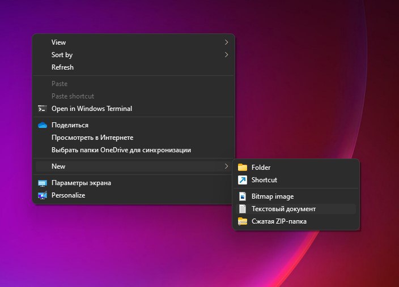Choose Выбрать папки OneDrive для синхронизации
Image resolution: width=399 pixels, height=287 pixels.
click(134, 150)
